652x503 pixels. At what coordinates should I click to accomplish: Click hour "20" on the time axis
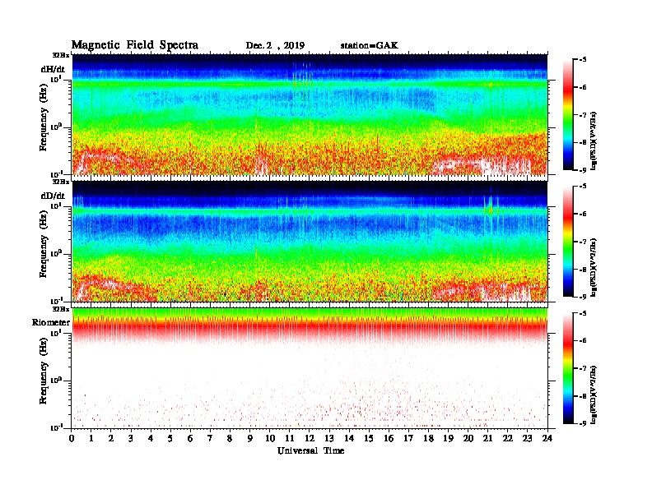(468, 439)
